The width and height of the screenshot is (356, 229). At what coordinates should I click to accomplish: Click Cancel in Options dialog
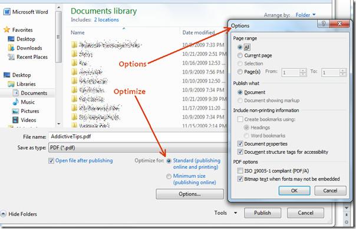[x=330, y=191]
